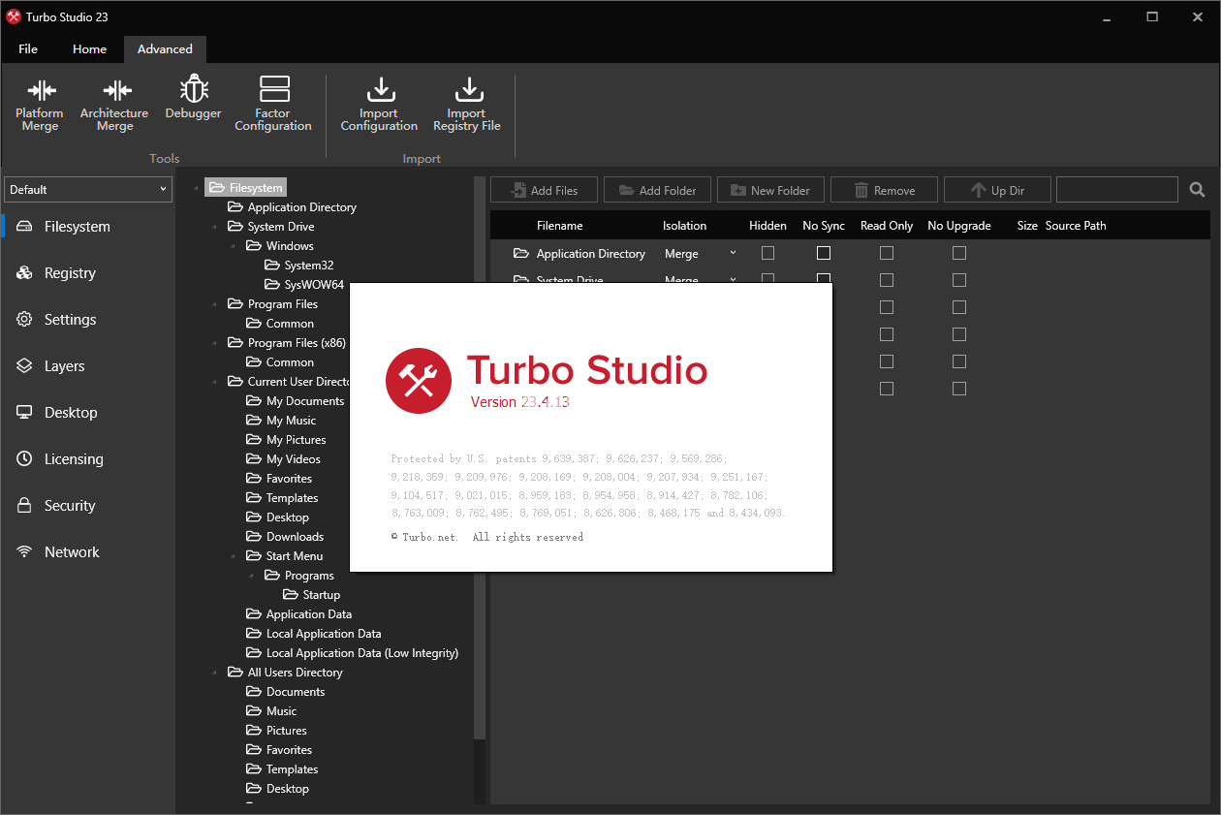Collapse the Program Files (x86) node
This screenshot has width=1221, height=815.
(x=215, y=343)
